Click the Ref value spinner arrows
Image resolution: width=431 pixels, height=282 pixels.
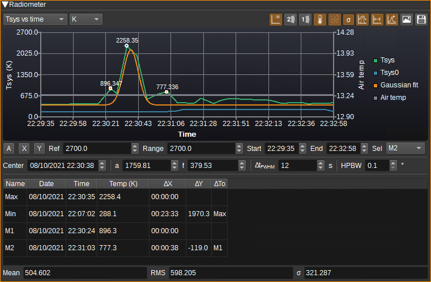[135, 149]
